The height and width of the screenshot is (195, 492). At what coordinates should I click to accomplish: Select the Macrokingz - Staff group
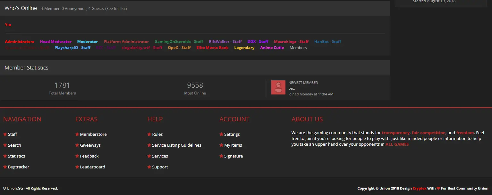[x=291, y=42]
